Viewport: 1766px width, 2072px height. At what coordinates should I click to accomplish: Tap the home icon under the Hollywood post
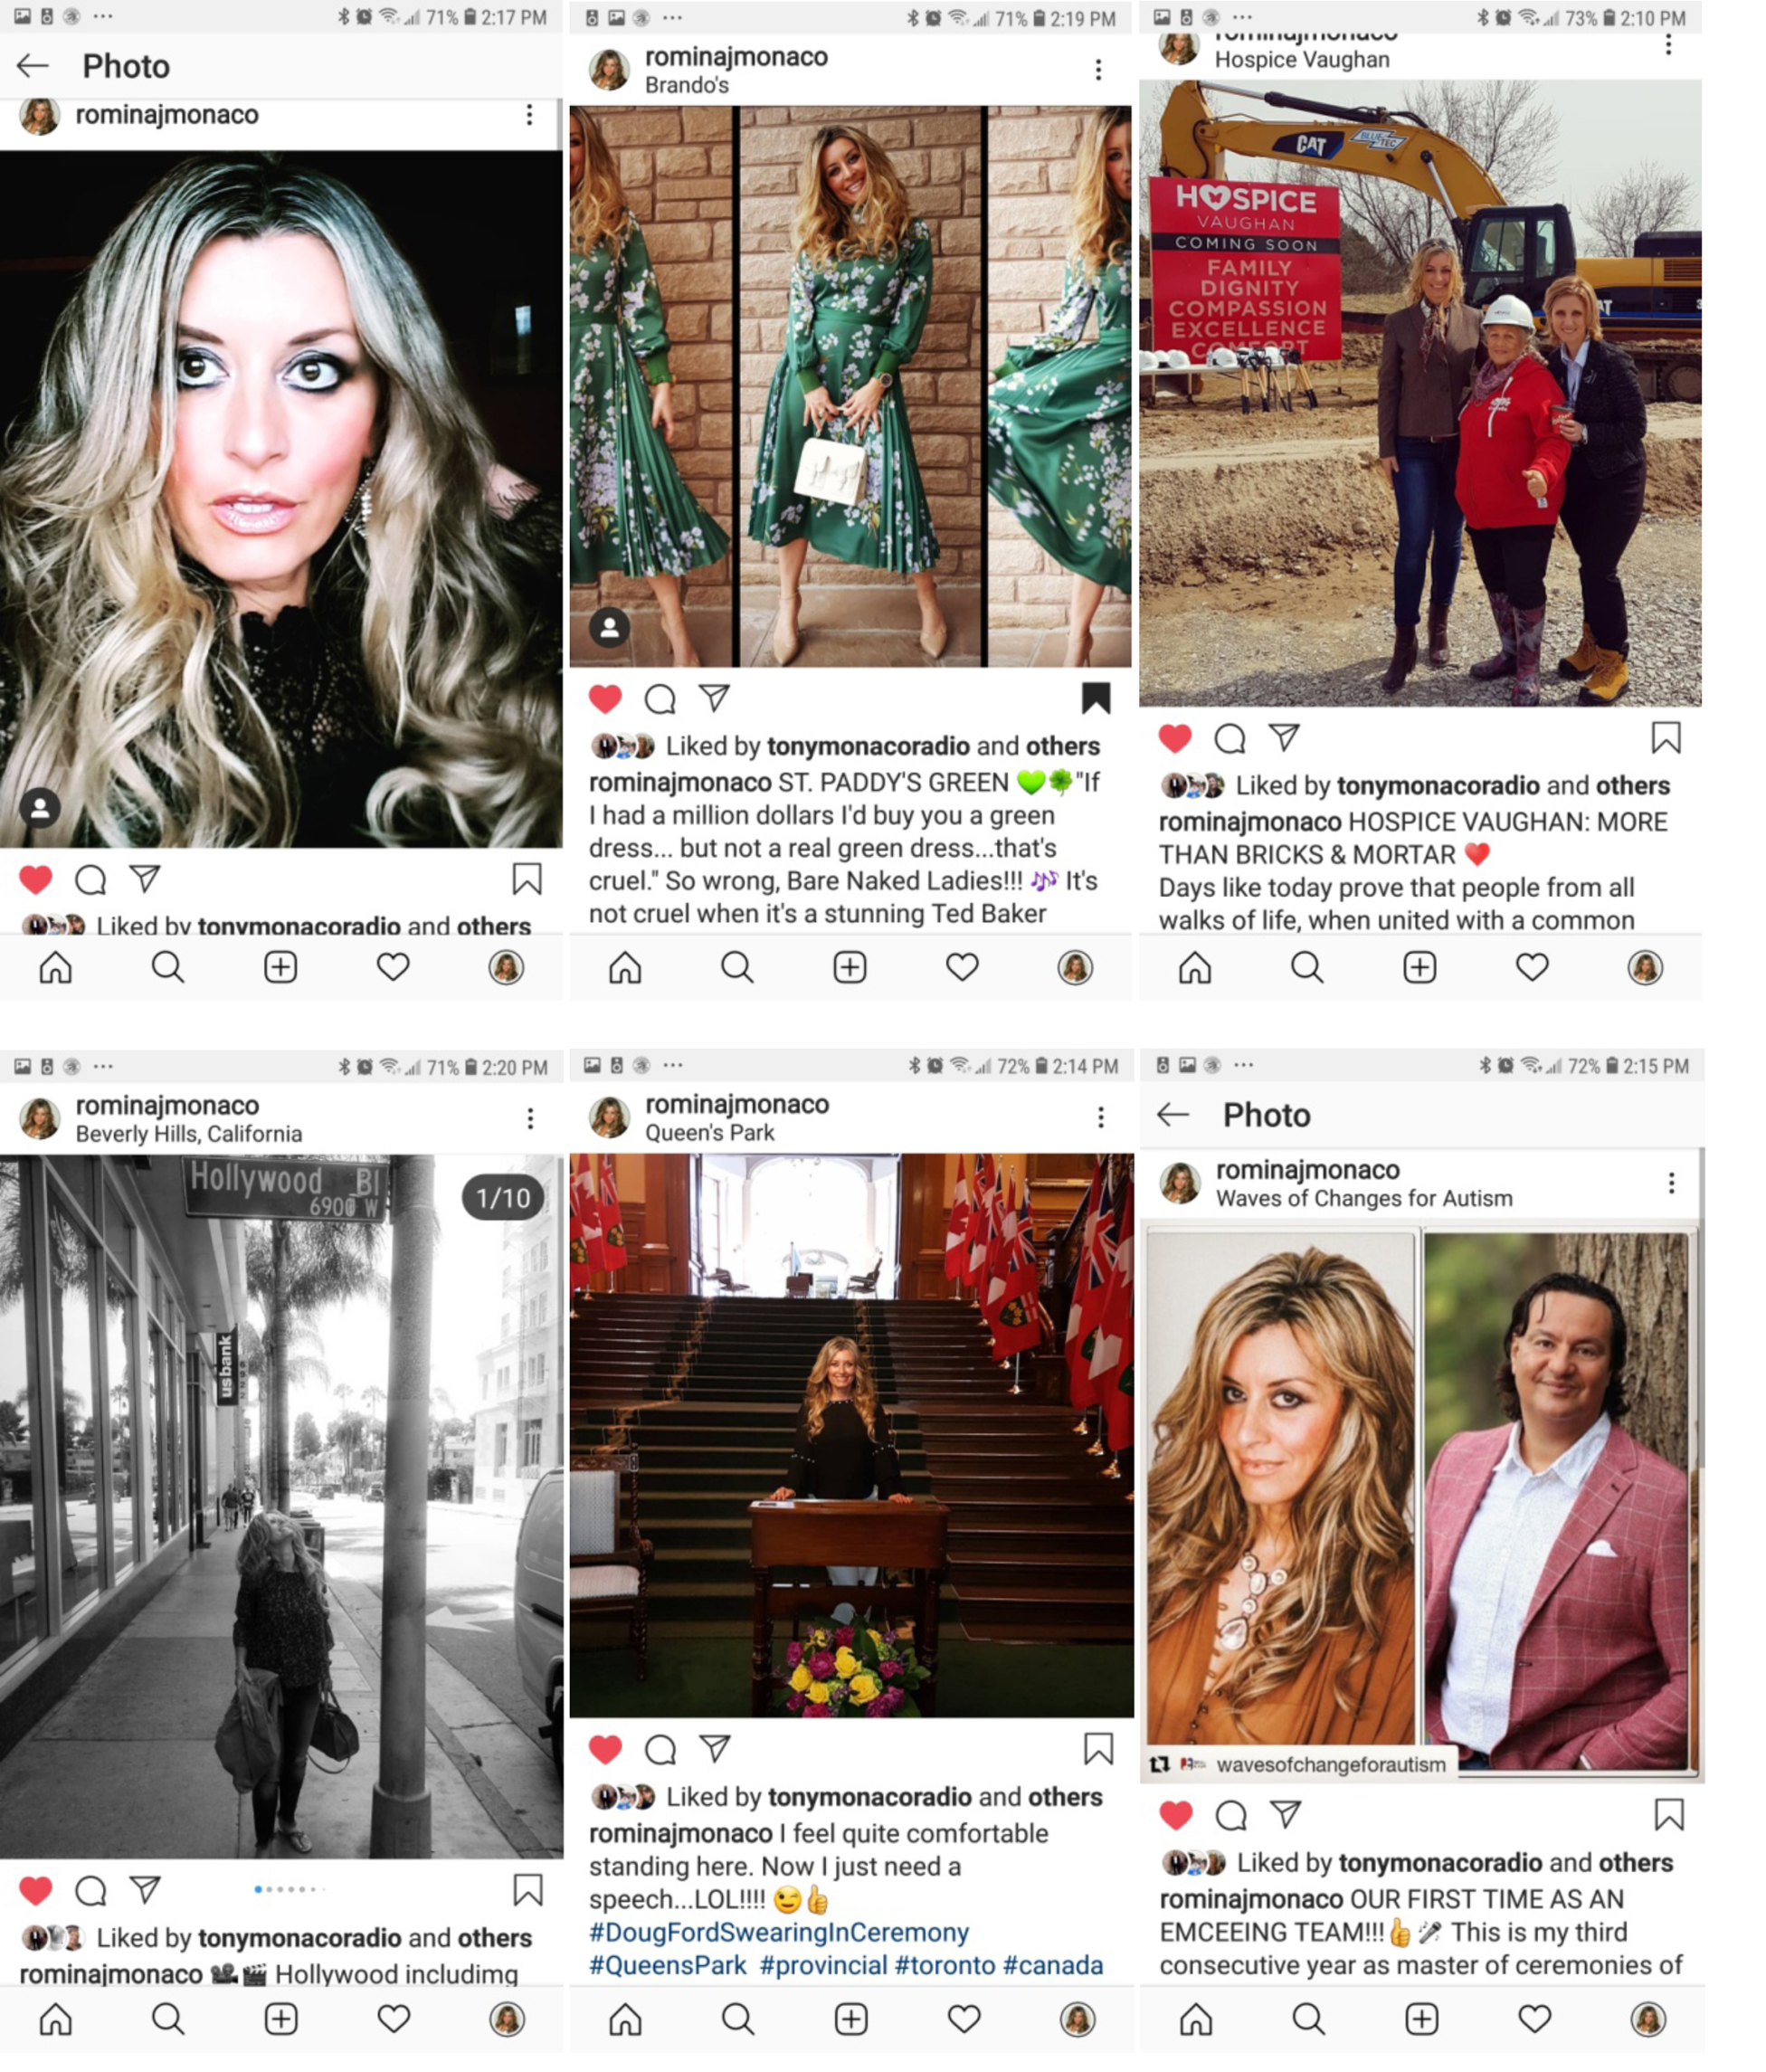tap(56, 2019)
